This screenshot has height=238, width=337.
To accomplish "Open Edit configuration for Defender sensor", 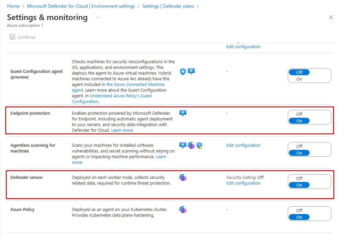I will 243,183.
